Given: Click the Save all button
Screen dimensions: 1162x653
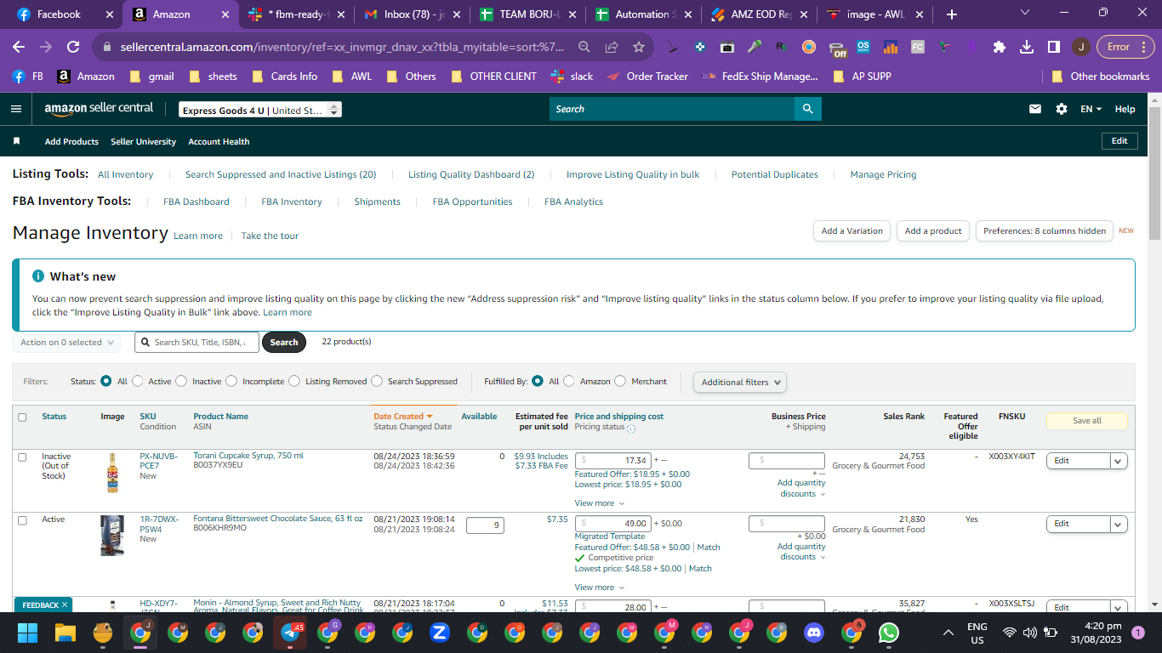Looking at the screenshot, I should [1086, 421].
